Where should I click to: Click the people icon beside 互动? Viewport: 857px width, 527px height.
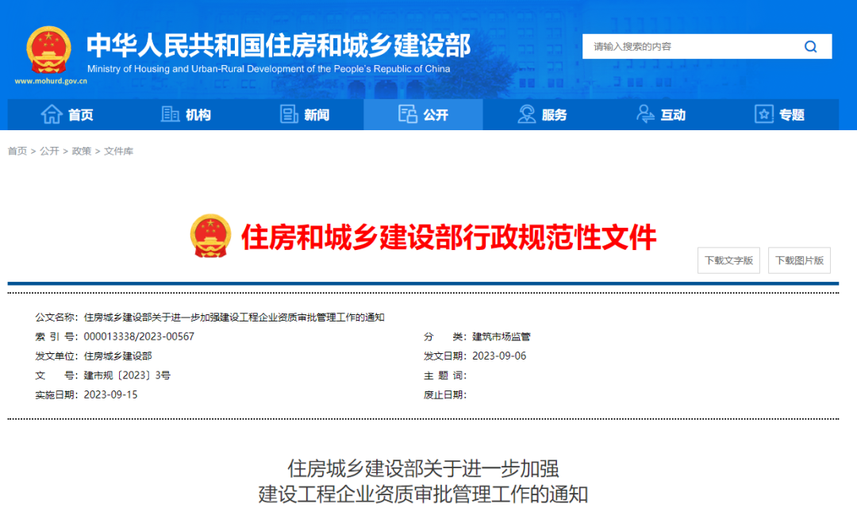tap(644, 114)
